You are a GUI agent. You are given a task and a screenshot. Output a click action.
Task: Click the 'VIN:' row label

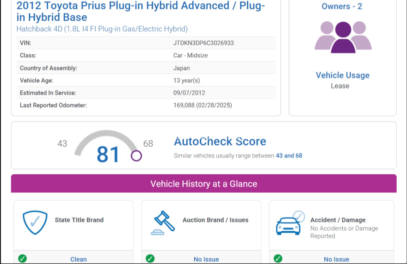[26, 43]
